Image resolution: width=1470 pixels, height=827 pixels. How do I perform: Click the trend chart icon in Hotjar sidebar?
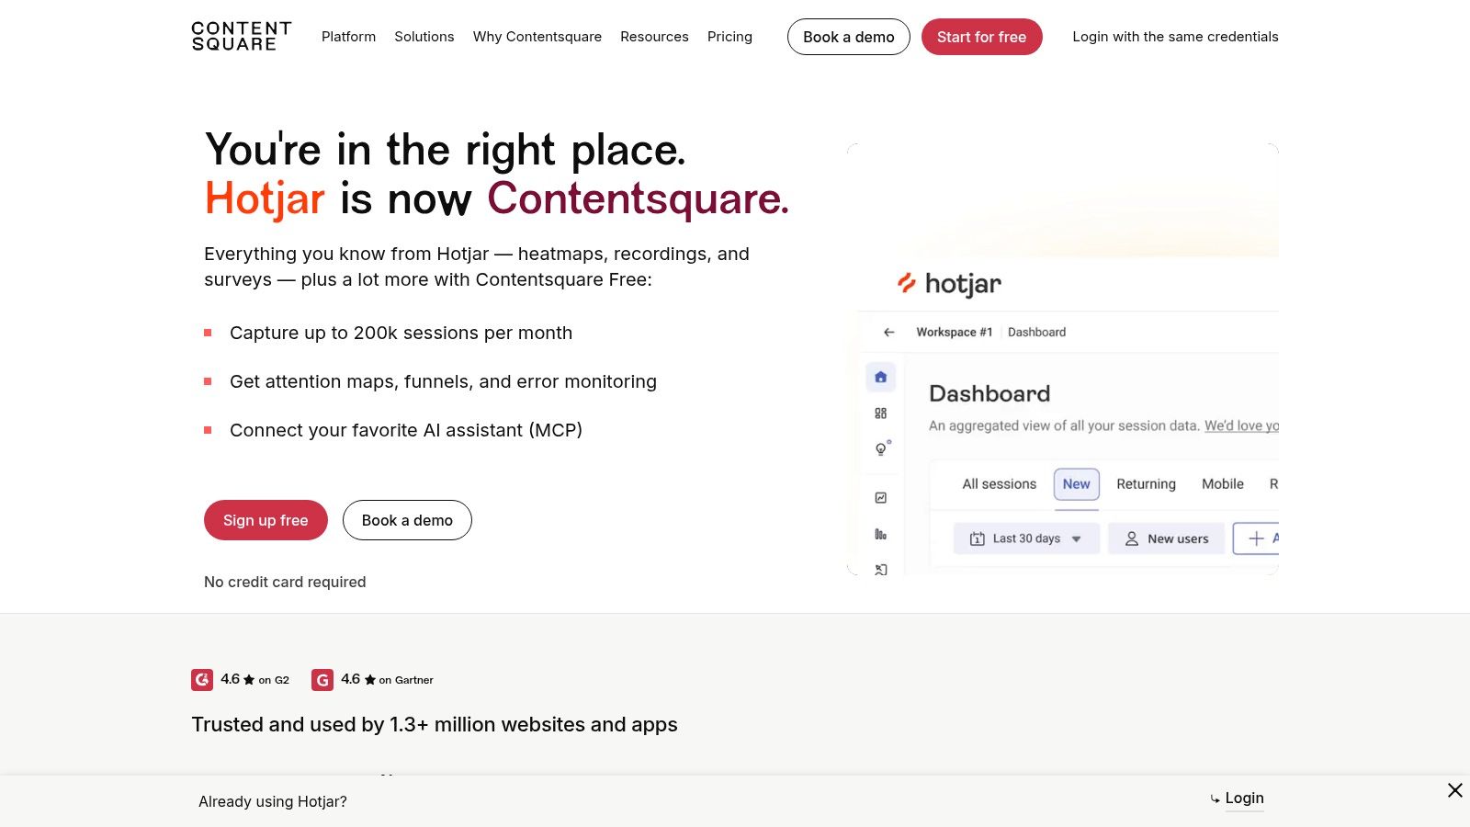coord(880,498)
